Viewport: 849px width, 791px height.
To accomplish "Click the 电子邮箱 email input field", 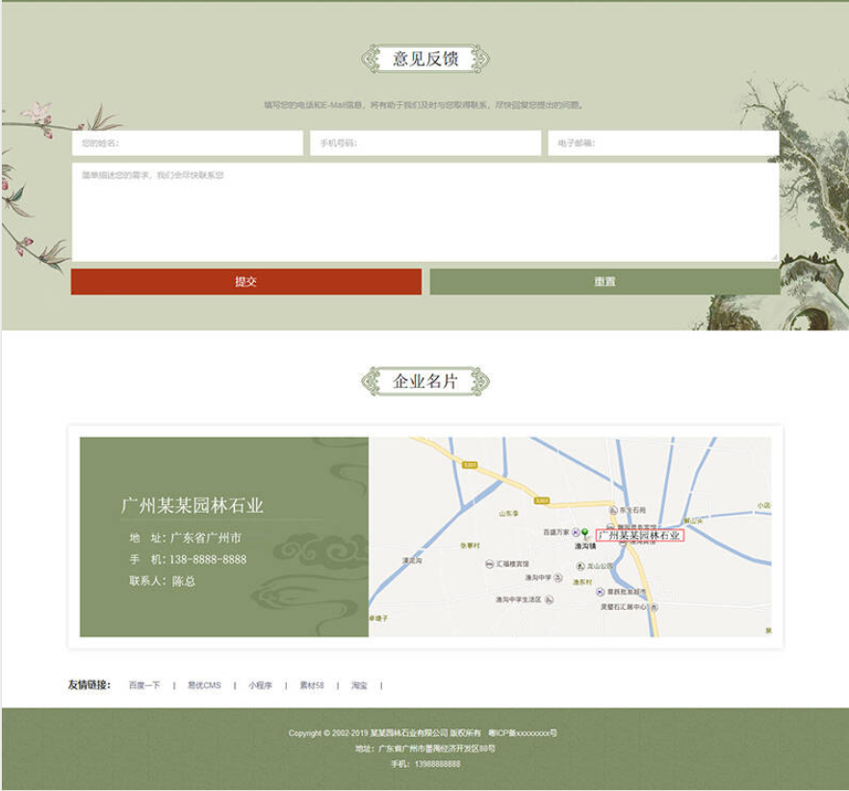I will tap(662, 143).
